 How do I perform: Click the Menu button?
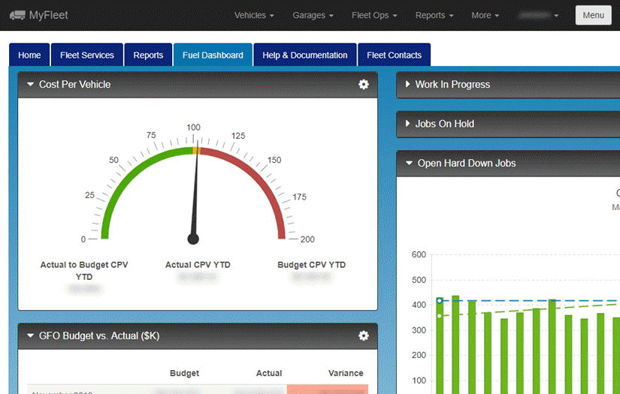coord(593,15)
